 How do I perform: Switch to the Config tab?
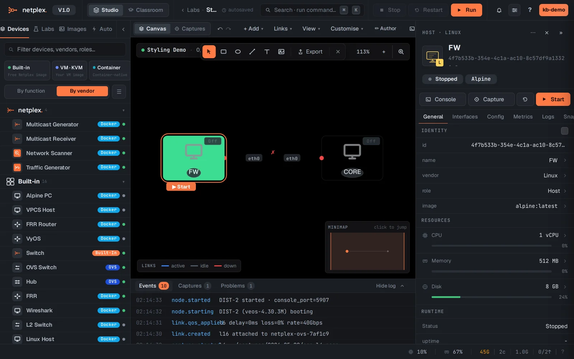495,117
